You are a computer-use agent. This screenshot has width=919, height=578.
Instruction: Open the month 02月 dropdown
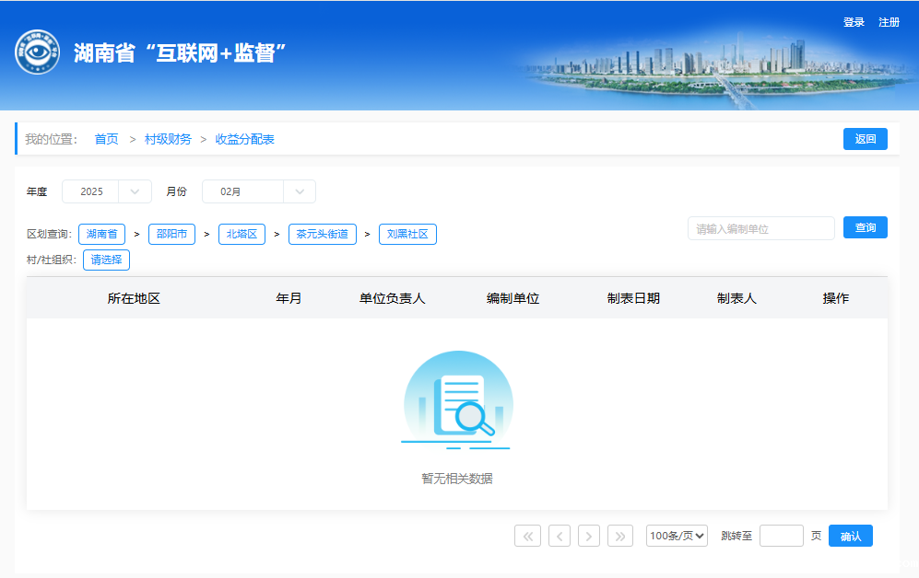(258, 191)
